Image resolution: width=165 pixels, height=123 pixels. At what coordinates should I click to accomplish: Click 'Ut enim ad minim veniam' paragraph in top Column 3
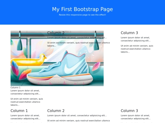pyautogui.click(x=137, y=49)
